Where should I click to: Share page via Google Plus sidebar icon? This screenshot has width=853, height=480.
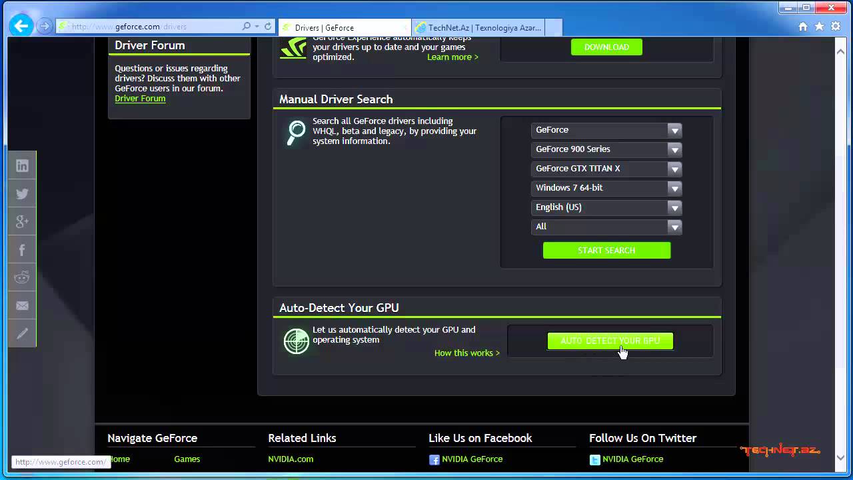click(x=22, y=222)
